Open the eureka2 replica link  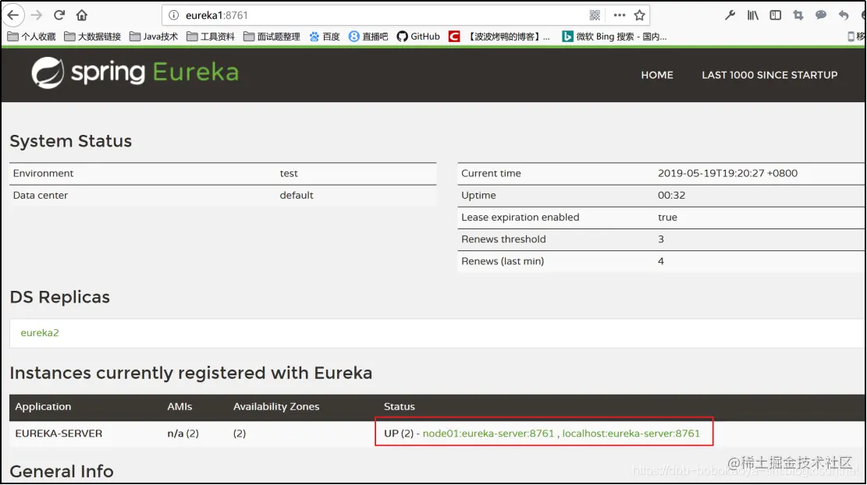[x=40, y=332]
